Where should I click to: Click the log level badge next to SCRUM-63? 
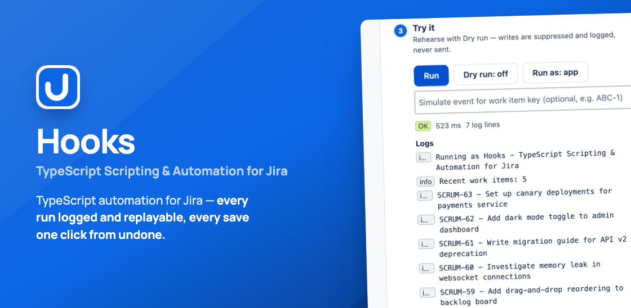(x=425, y=196)
